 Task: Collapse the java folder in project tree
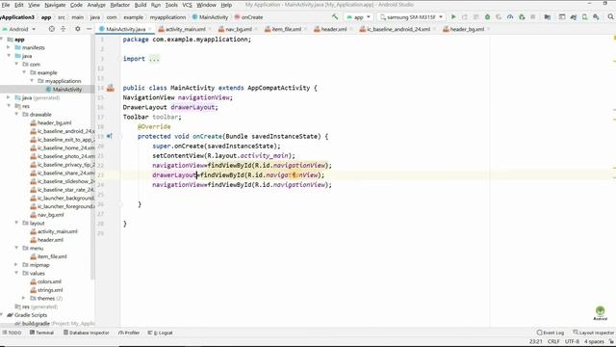9,56
